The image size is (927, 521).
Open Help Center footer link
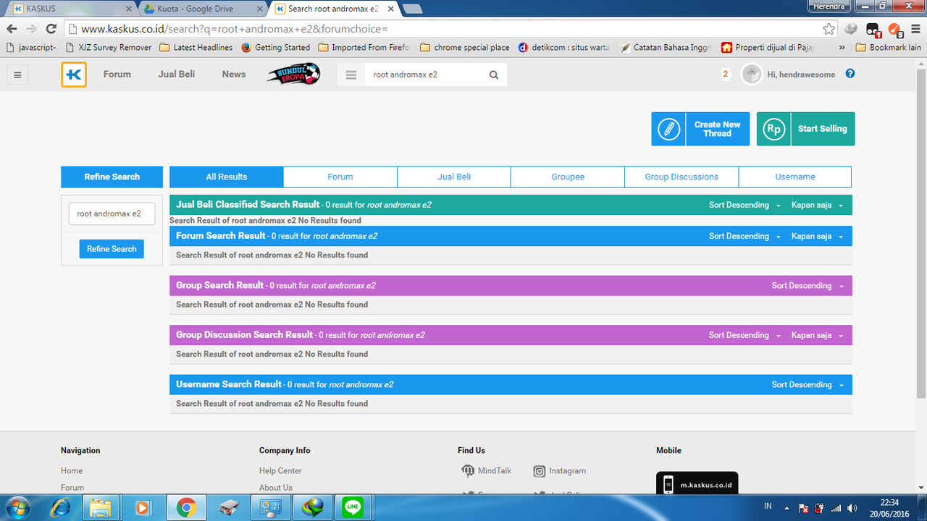click(x=280, y=471)
